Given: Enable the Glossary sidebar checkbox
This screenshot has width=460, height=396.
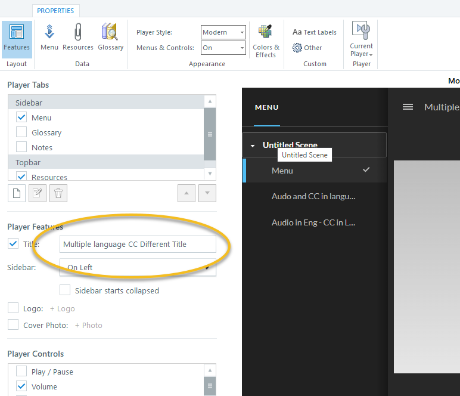Looking at the screenshot, I should (21, 132).
